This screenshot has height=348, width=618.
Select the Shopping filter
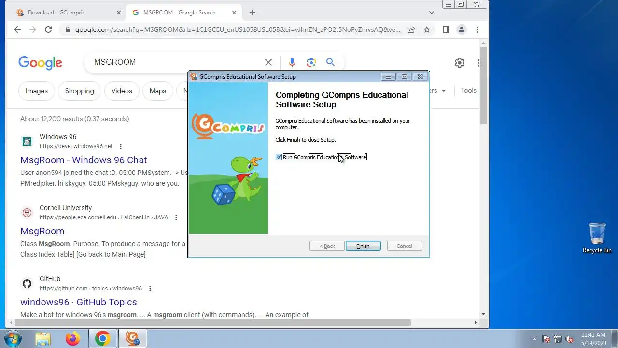click(80, 91)
